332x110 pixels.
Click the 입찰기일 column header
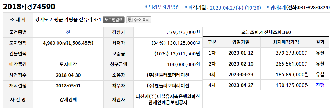(241, 42)
